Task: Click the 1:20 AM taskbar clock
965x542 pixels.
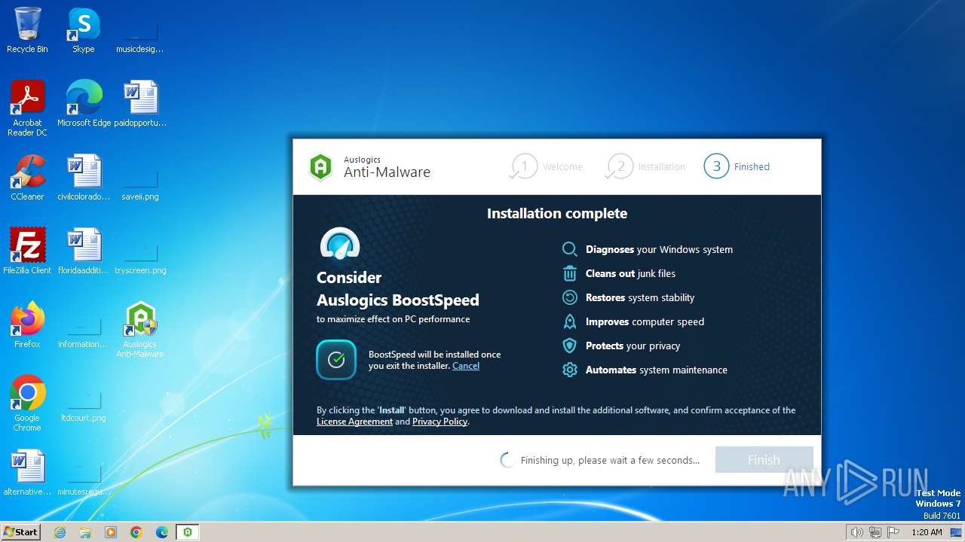Action: [x=927, y=532]
